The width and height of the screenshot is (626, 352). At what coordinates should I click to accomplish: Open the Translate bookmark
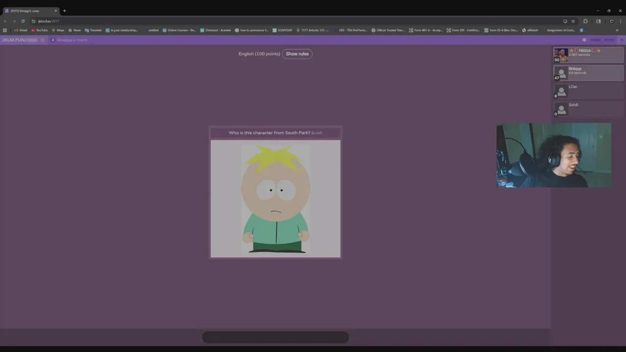(x=93, y=30)
